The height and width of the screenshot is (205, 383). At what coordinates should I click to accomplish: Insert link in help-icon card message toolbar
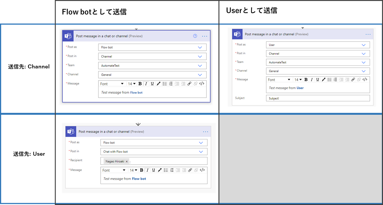pyautogui.click(x=189, y=84)
